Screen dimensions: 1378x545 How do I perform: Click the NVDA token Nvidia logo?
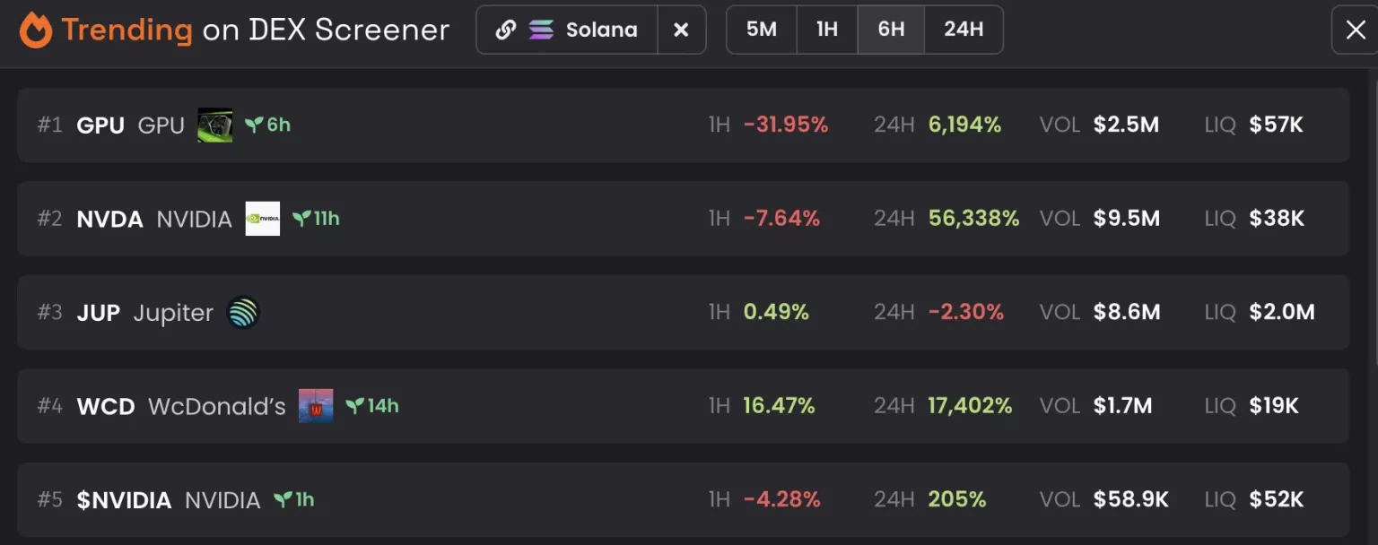tap(263, 219)
